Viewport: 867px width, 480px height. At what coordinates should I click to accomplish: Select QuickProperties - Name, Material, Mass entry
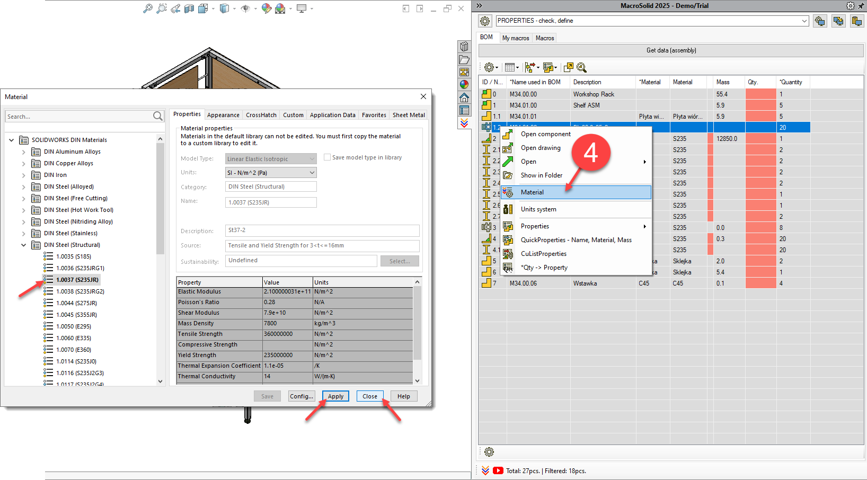point(576,240)
